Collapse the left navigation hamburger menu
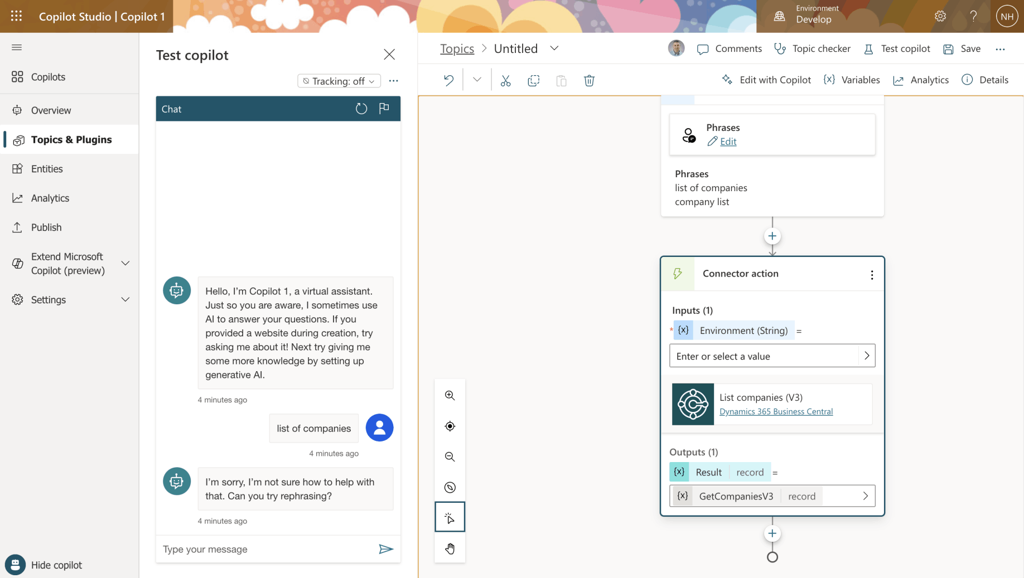Screen dimensions: 1024x578 click(17, 47)
